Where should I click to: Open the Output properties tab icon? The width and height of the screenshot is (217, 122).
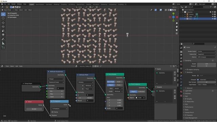click(x=181, y=55)
